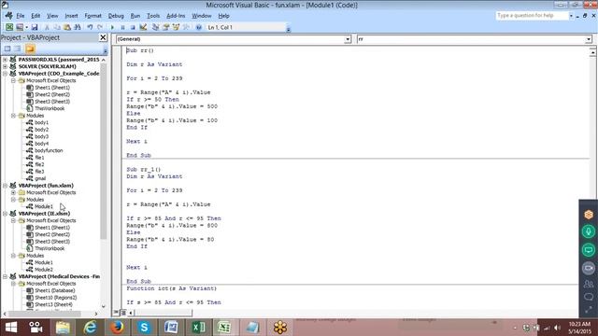Open the File menu
The height and width of the screenshot is (336, 598).
[21, 16]
